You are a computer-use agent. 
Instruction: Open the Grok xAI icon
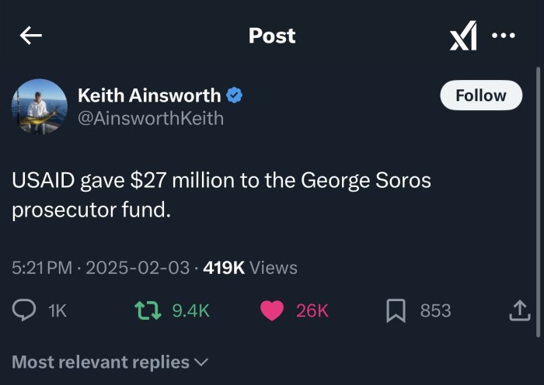click(x=463, y=36)
